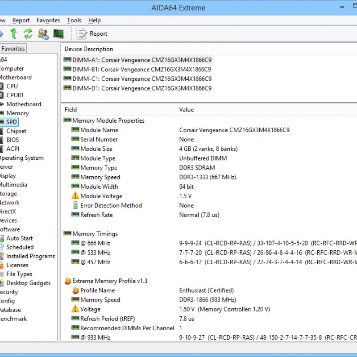Open the Multimedia category

[13, 185]
